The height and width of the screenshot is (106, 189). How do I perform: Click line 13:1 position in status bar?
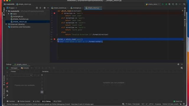click(x=143, y=104)
